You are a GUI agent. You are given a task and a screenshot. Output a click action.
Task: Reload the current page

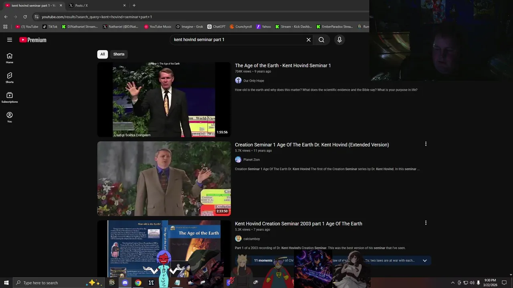[25, 17]
